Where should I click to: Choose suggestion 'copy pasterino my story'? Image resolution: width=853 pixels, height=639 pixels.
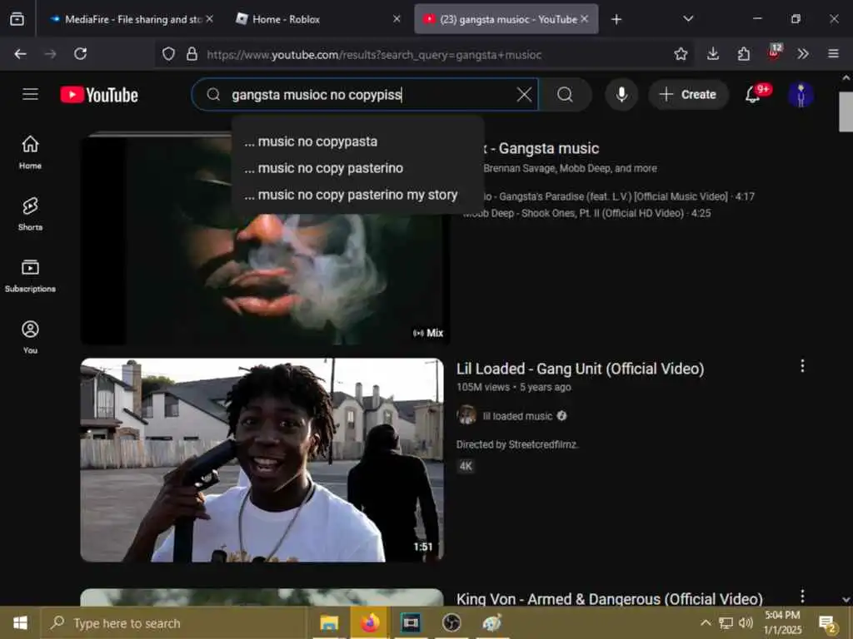358,195
